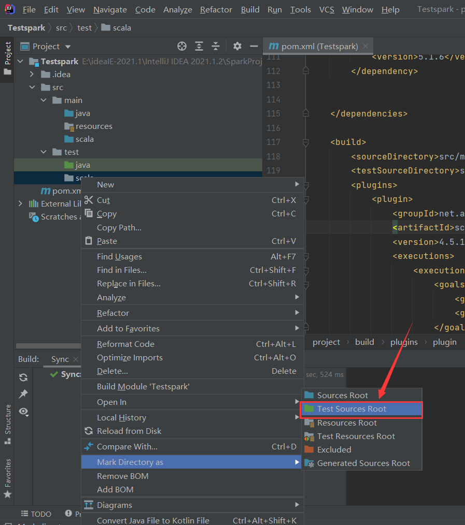Click scala breadcrumb in navigation bar

(x=116, y=28)
